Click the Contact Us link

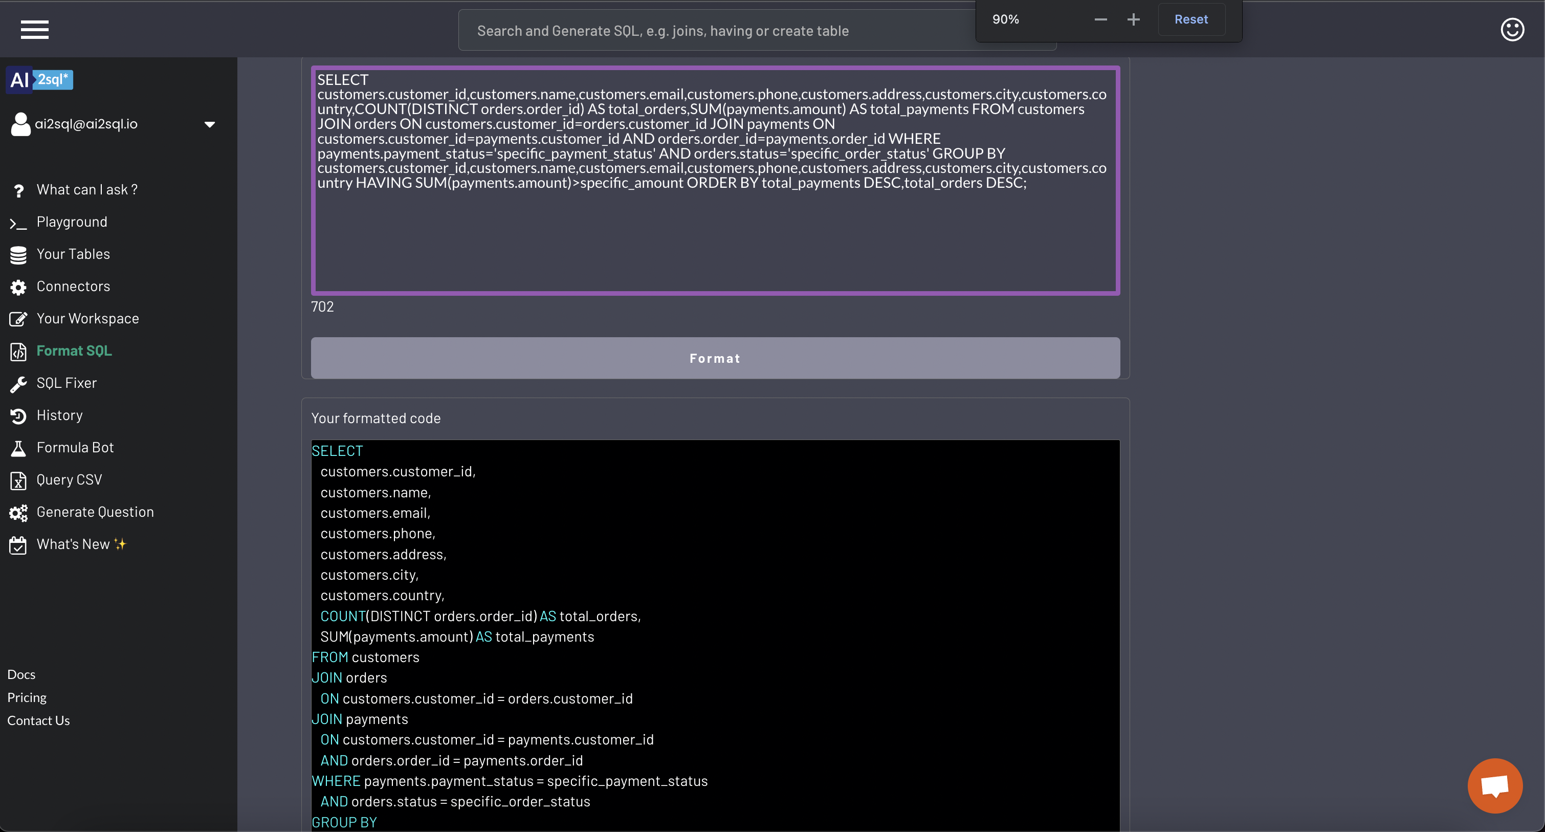click(38, 720)
